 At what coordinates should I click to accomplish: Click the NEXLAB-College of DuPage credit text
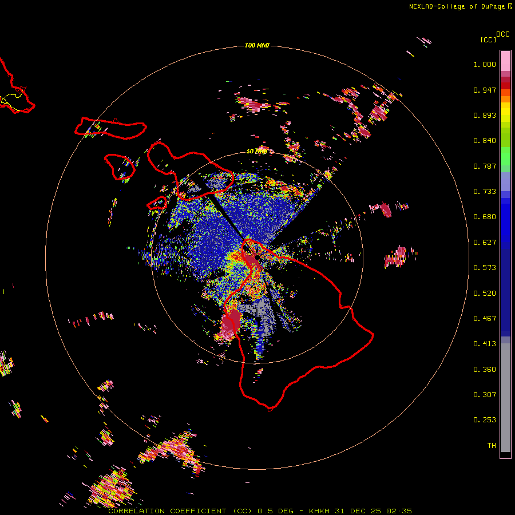(x=457, y=6)
